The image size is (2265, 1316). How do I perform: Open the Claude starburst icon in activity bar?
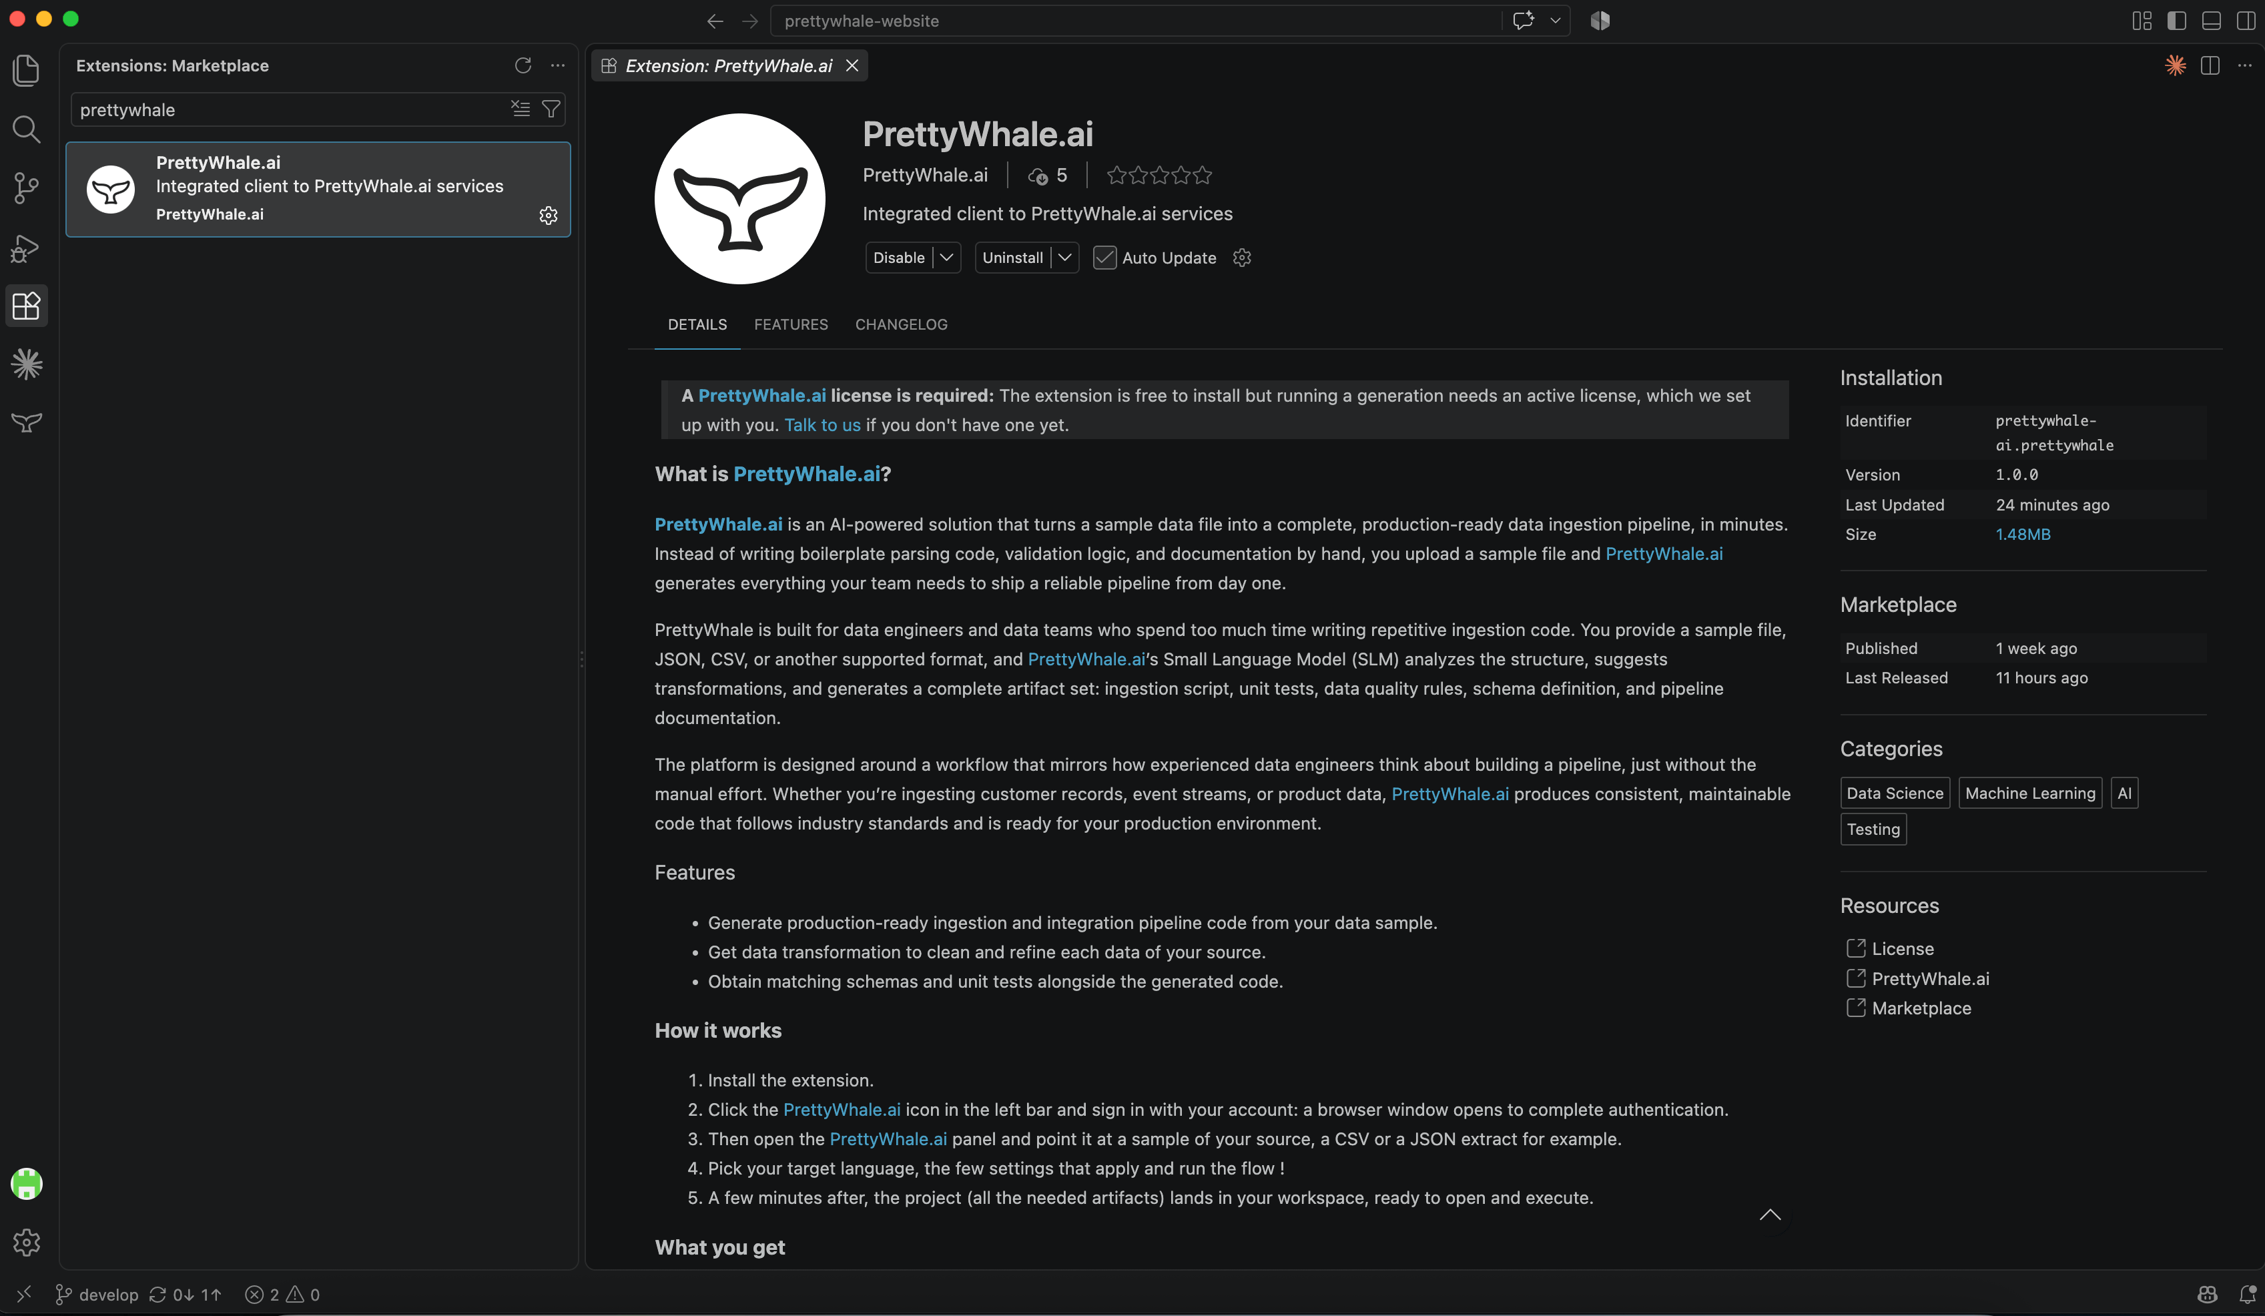pyautogui.click(x=26, y=364)
